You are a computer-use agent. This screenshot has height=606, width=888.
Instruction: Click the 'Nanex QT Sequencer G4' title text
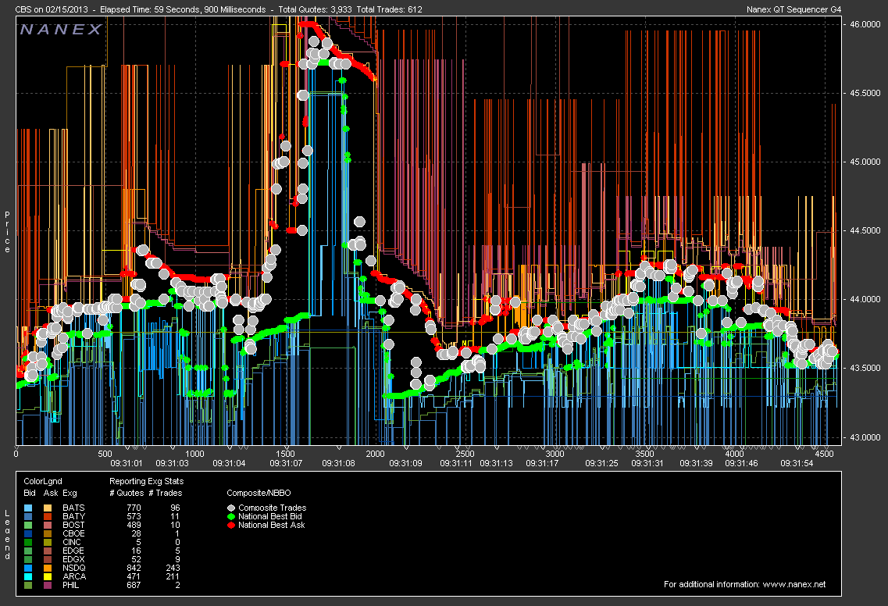click(794, 9)
